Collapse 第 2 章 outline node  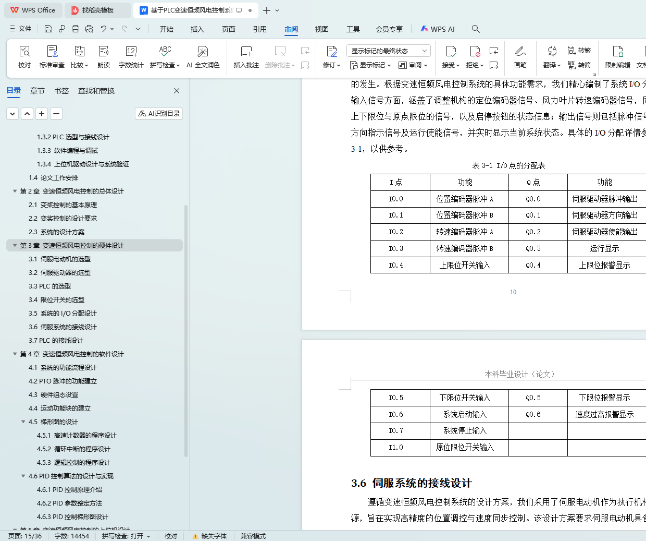coord(15,191)
